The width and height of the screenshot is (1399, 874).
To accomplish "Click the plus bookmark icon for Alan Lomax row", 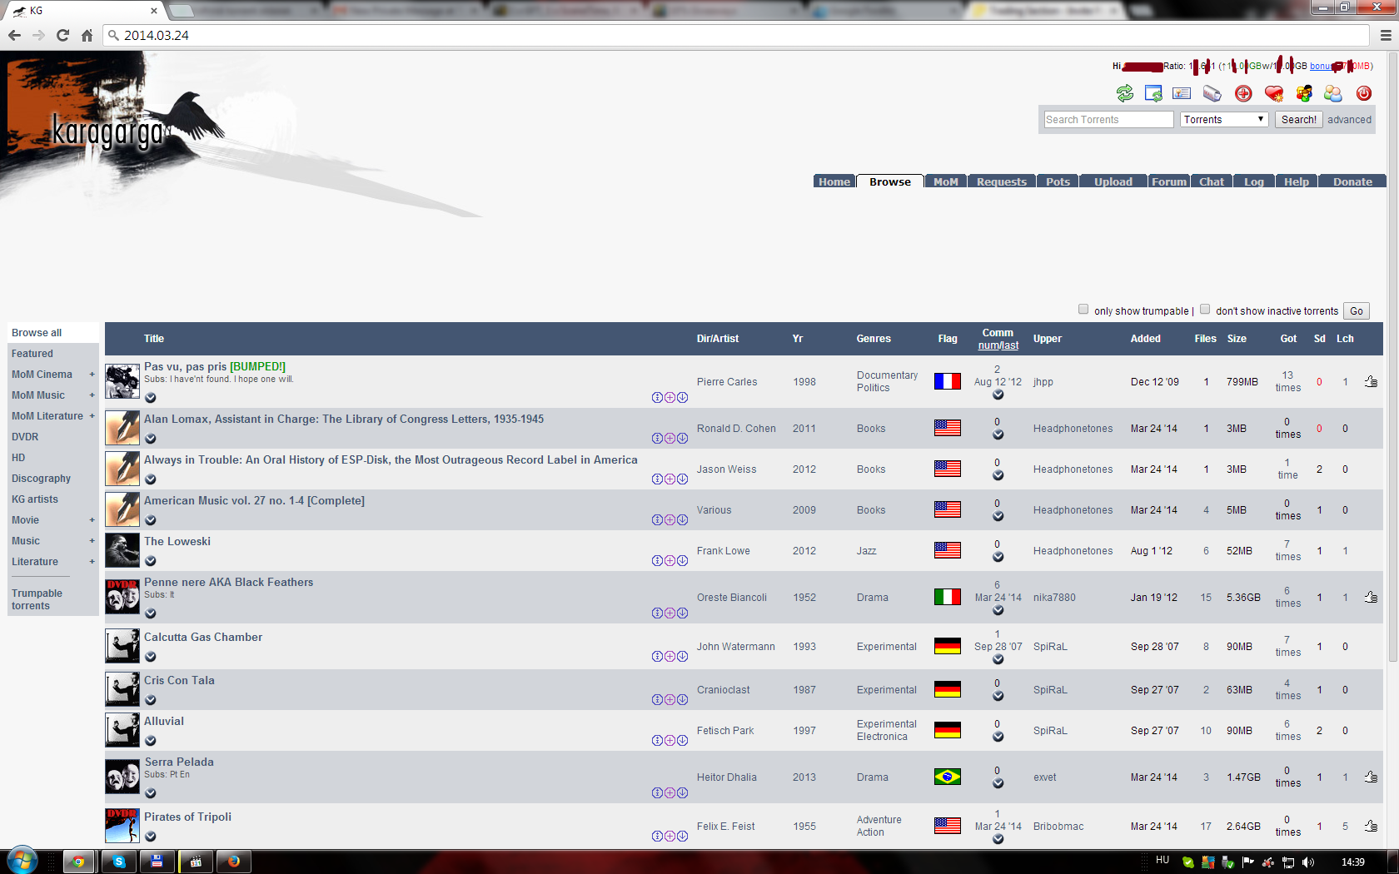I will tap(670, 438).
